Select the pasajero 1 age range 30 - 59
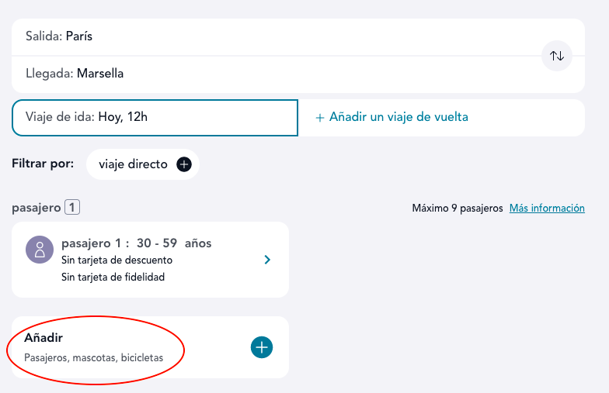Viewport: 609px width, 393px height. (x=157, y=243)
